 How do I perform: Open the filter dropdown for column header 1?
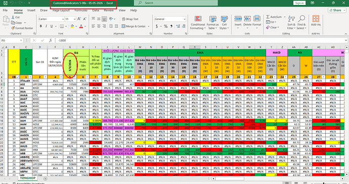pyautogui.click(x=31, y=77)
